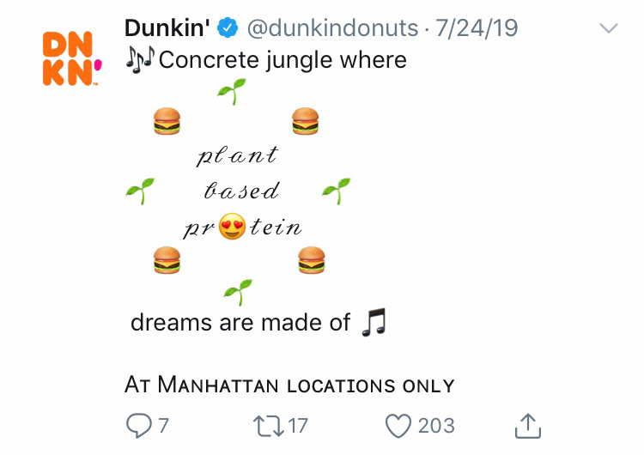This screenshot has height=455, width=644.
Task: Expand the tweet options chevron
Action: [x=608, y=28]
